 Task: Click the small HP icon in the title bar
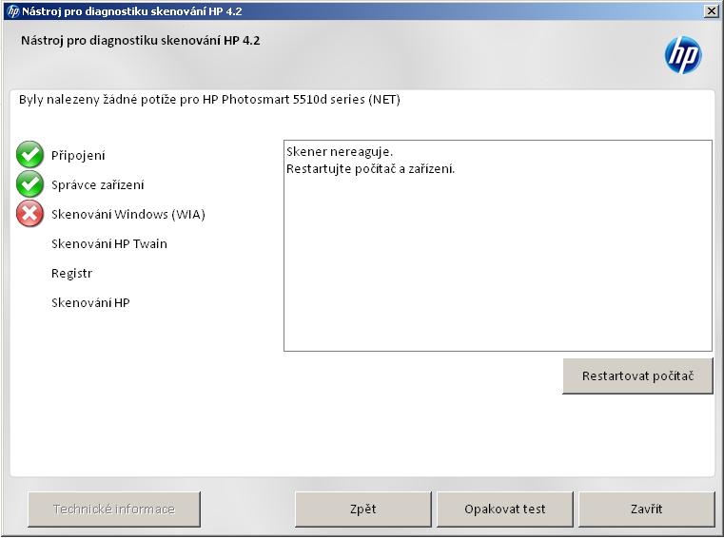pos(13,11)
